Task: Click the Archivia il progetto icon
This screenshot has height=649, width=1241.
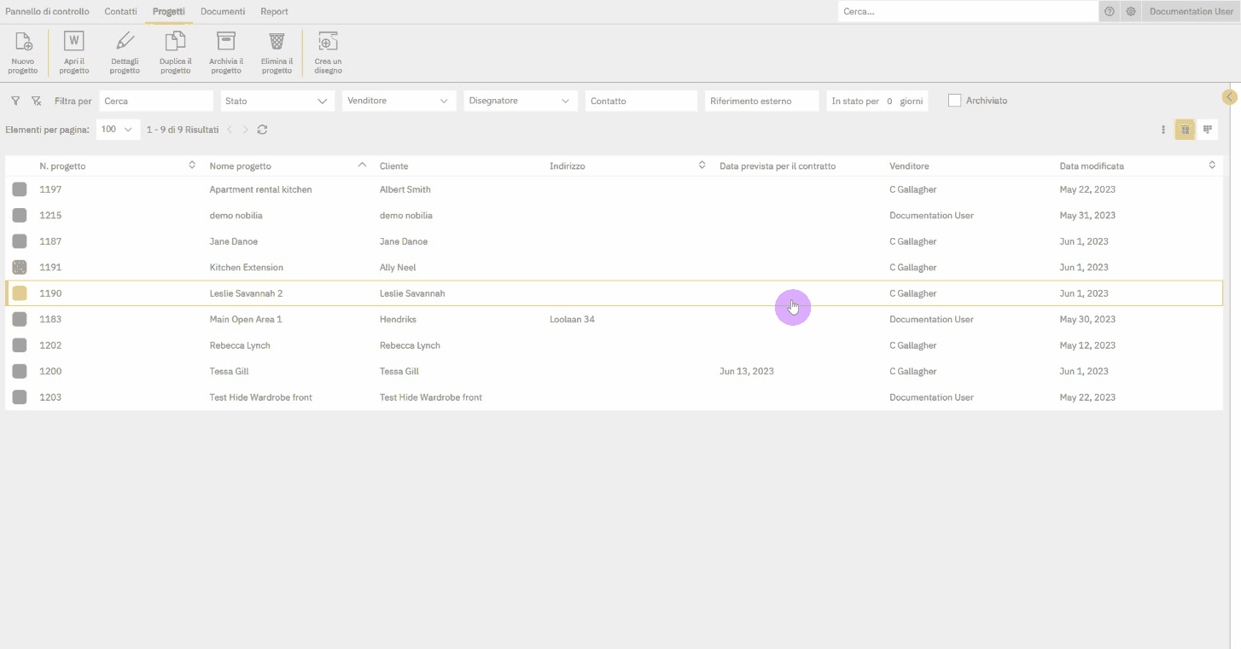Action: pyautogui.click(x=225, y=51)
